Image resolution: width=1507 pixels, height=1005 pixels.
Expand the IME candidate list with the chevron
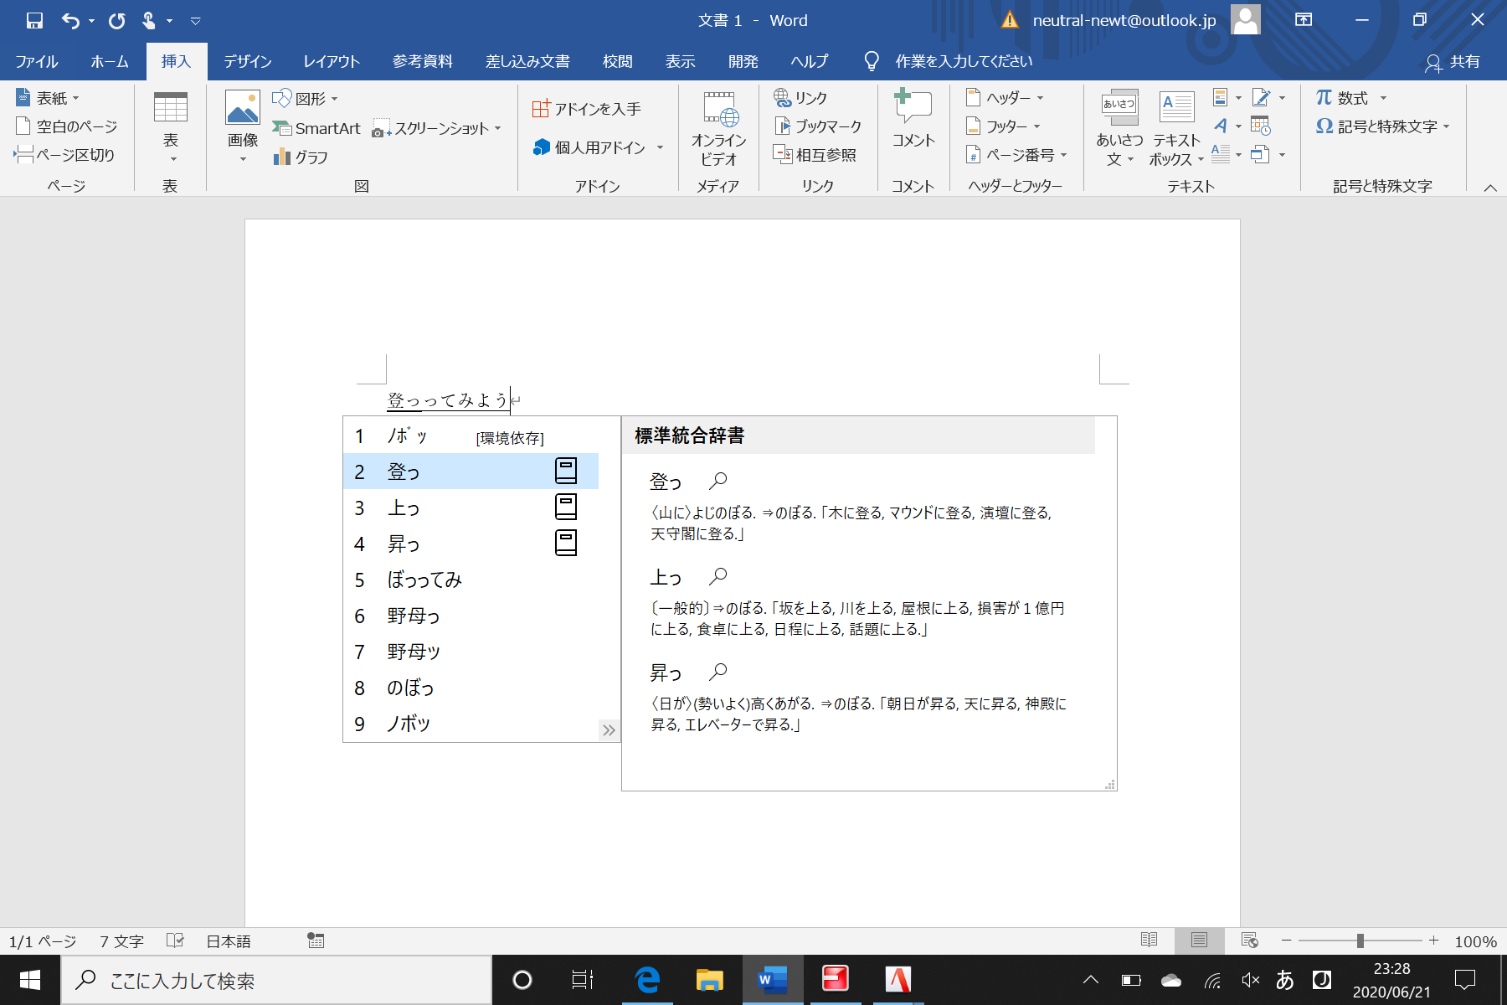tap(609, 729)
